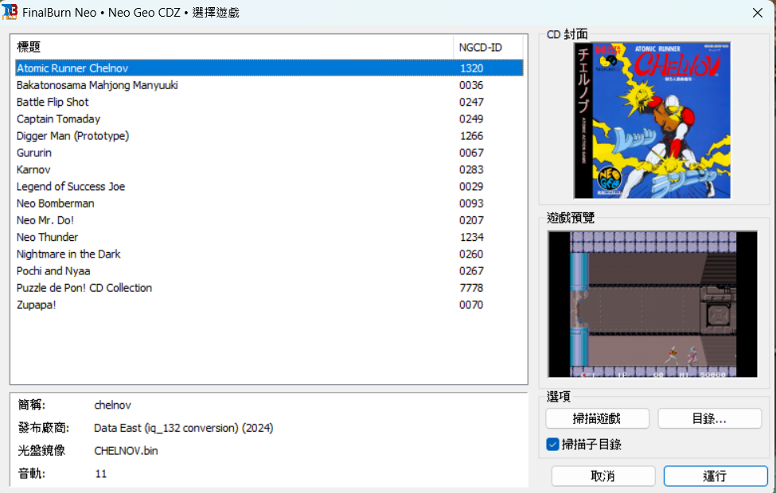This screenshot has height=493, width=776.
Task: Close the game selection dialog
Action: [x=757, y=13]
